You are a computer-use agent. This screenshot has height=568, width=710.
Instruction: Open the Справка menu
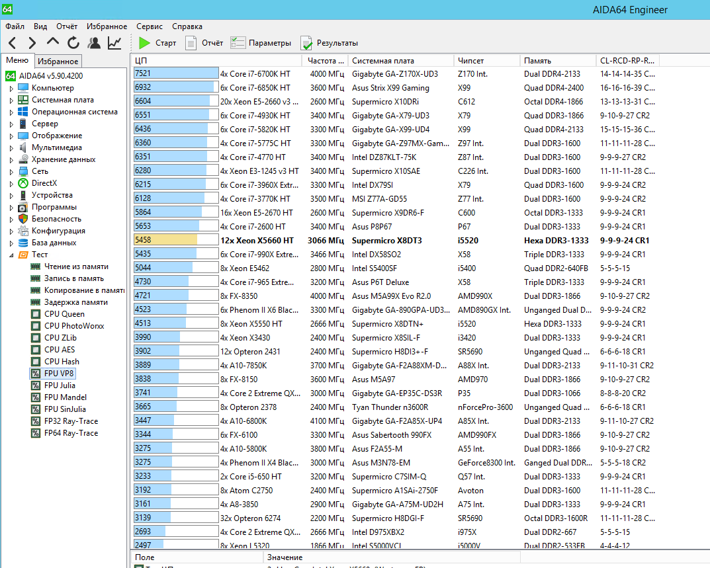(x=187, y=26)
